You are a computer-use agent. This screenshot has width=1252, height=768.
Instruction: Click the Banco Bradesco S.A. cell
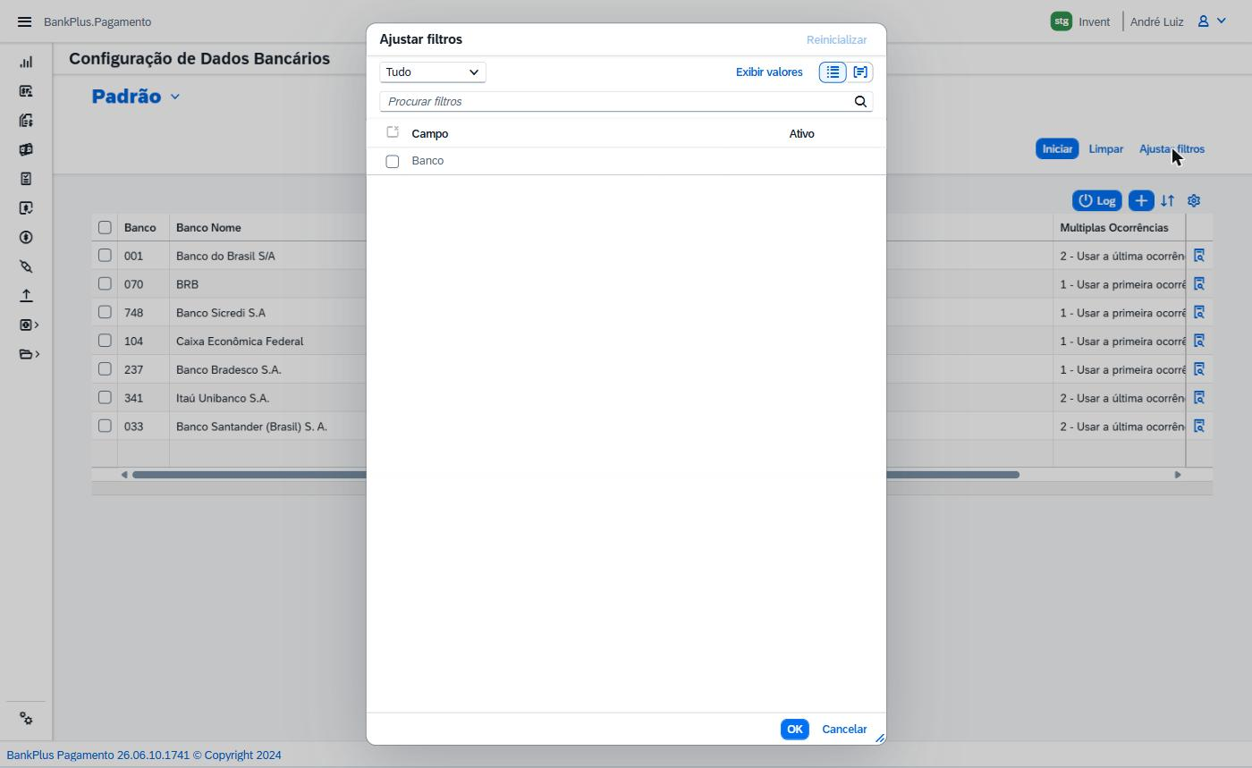tap(229, 369)
